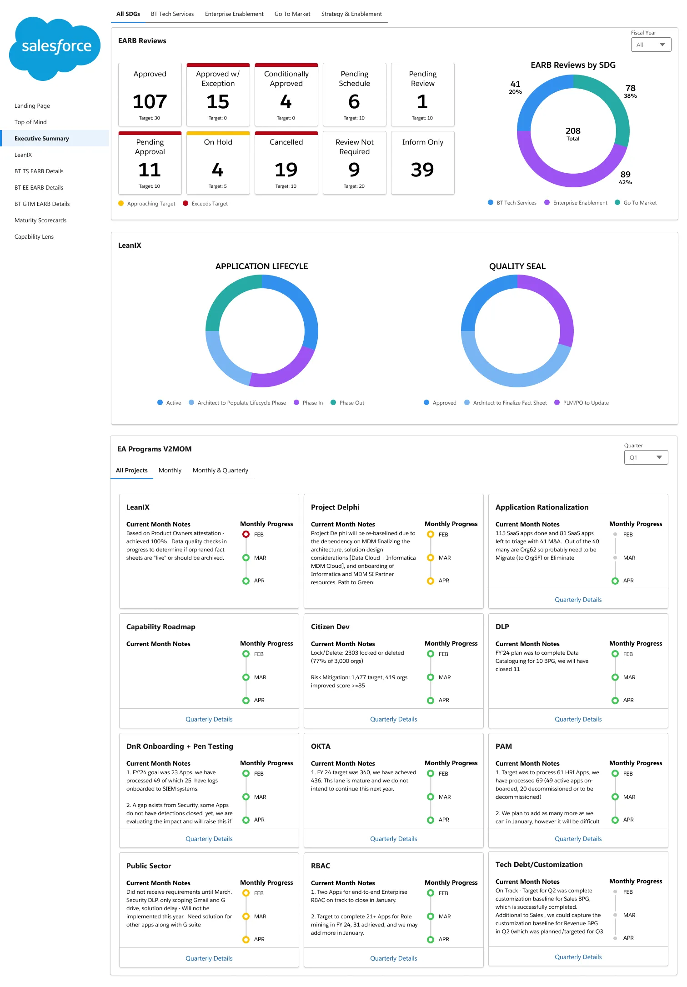Screen dimensions: 687x987
Task: Click the Approaching Target legend dot
Action: click(x=121, y=204)
